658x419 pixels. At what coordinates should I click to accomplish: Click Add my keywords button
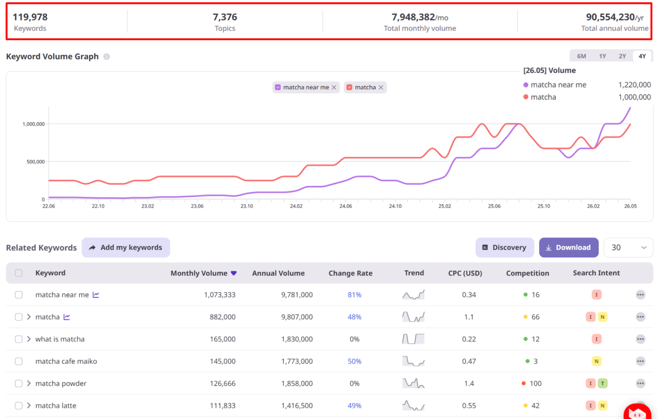coord(126,247)
